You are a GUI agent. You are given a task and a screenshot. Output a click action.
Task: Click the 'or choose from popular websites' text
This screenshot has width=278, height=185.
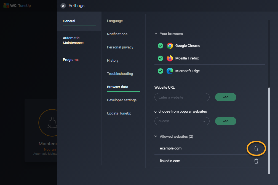[x=180, y=111]
